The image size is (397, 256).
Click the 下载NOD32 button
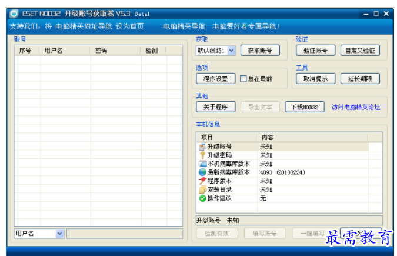point(305,107)
